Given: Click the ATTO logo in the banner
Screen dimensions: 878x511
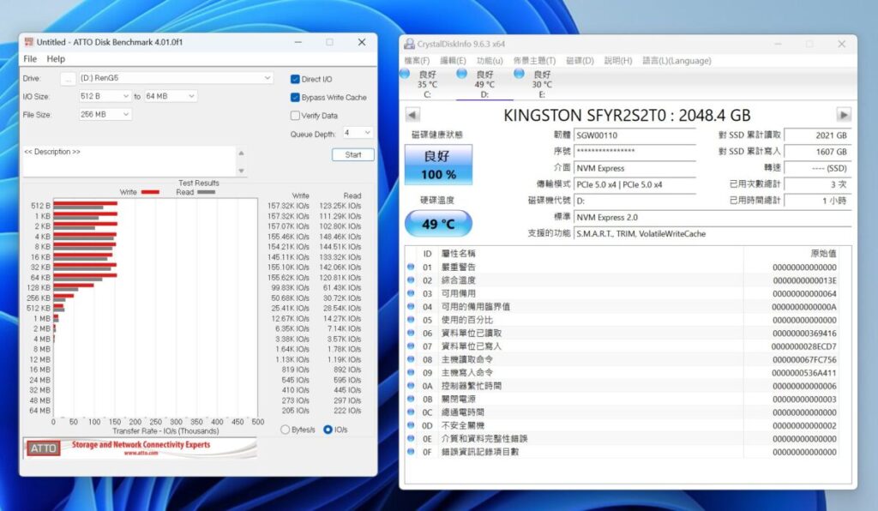Looking at the screenshot, I should (x=43, y=448).
